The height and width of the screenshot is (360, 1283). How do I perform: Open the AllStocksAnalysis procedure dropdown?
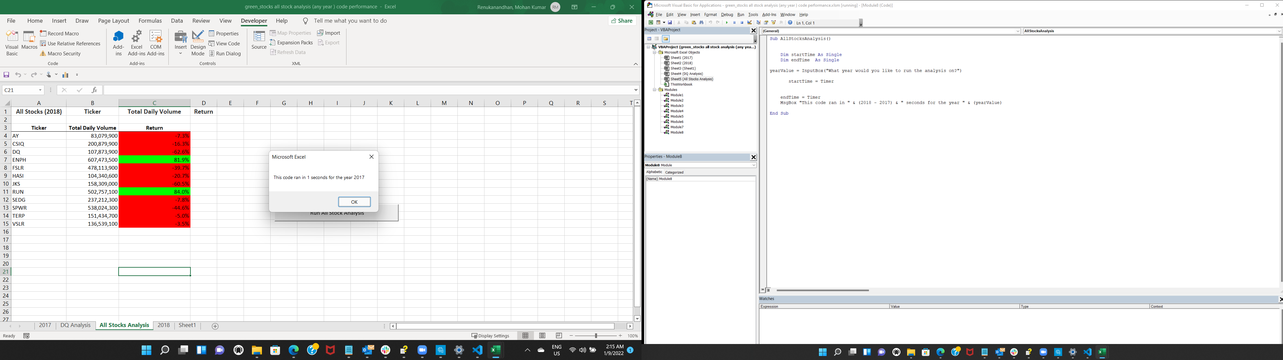click(1279, 31)
